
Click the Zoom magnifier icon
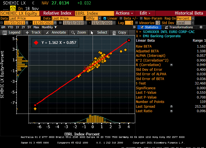tap(73, 32)
